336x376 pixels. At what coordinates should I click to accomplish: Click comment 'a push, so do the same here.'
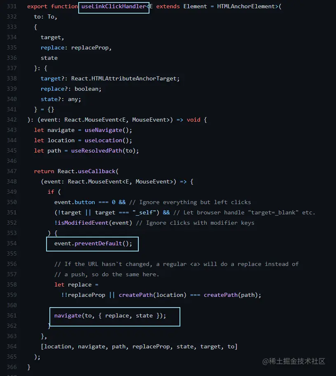click(x=107, y=275)
